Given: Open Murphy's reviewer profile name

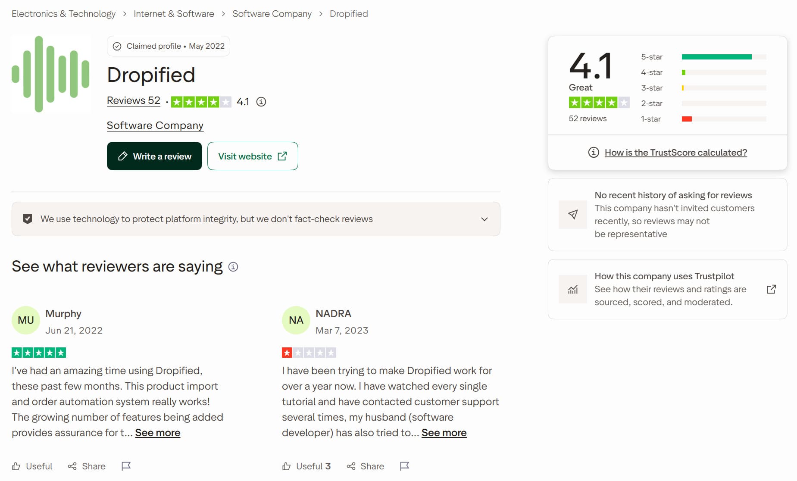Looking at the screenshot, I should pos(63,314).
